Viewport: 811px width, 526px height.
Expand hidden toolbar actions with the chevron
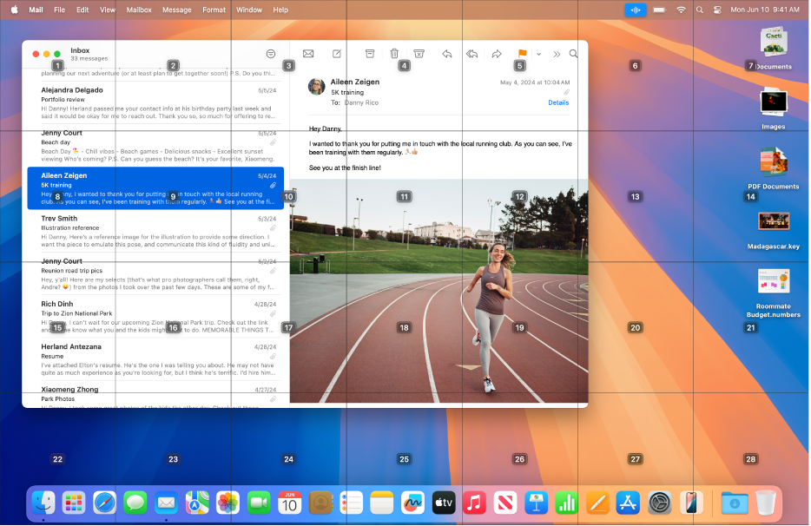(557, 53)
